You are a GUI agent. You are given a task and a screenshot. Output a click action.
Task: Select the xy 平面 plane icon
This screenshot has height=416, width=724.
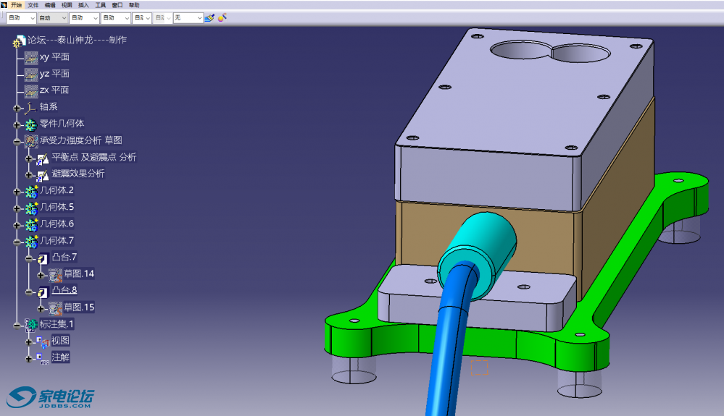(x=31, y=57)
